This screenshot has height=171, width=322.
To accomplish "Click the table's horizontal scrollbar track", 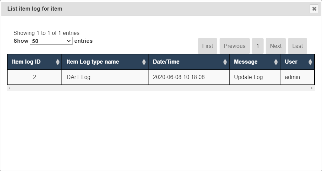I will point(161,88).
